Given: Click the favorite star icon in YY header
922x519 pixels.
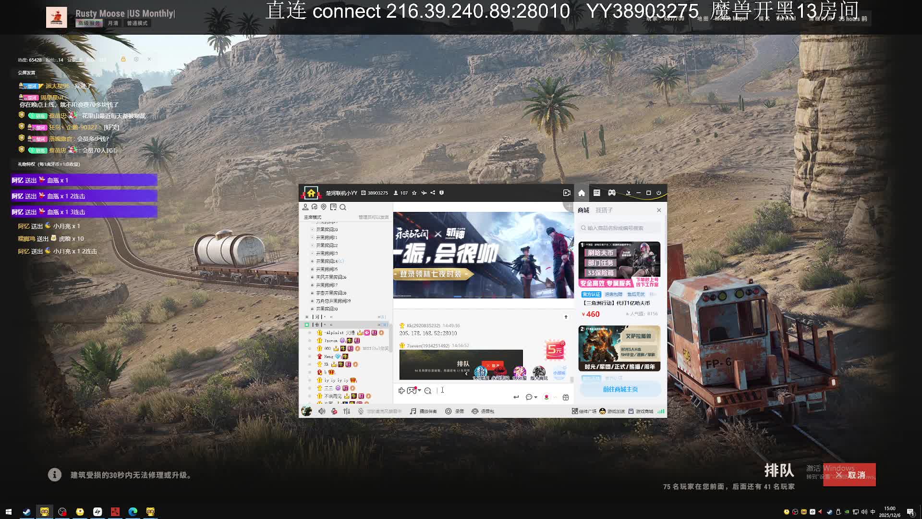Looking at the screenshot, I should coord(414,193).
